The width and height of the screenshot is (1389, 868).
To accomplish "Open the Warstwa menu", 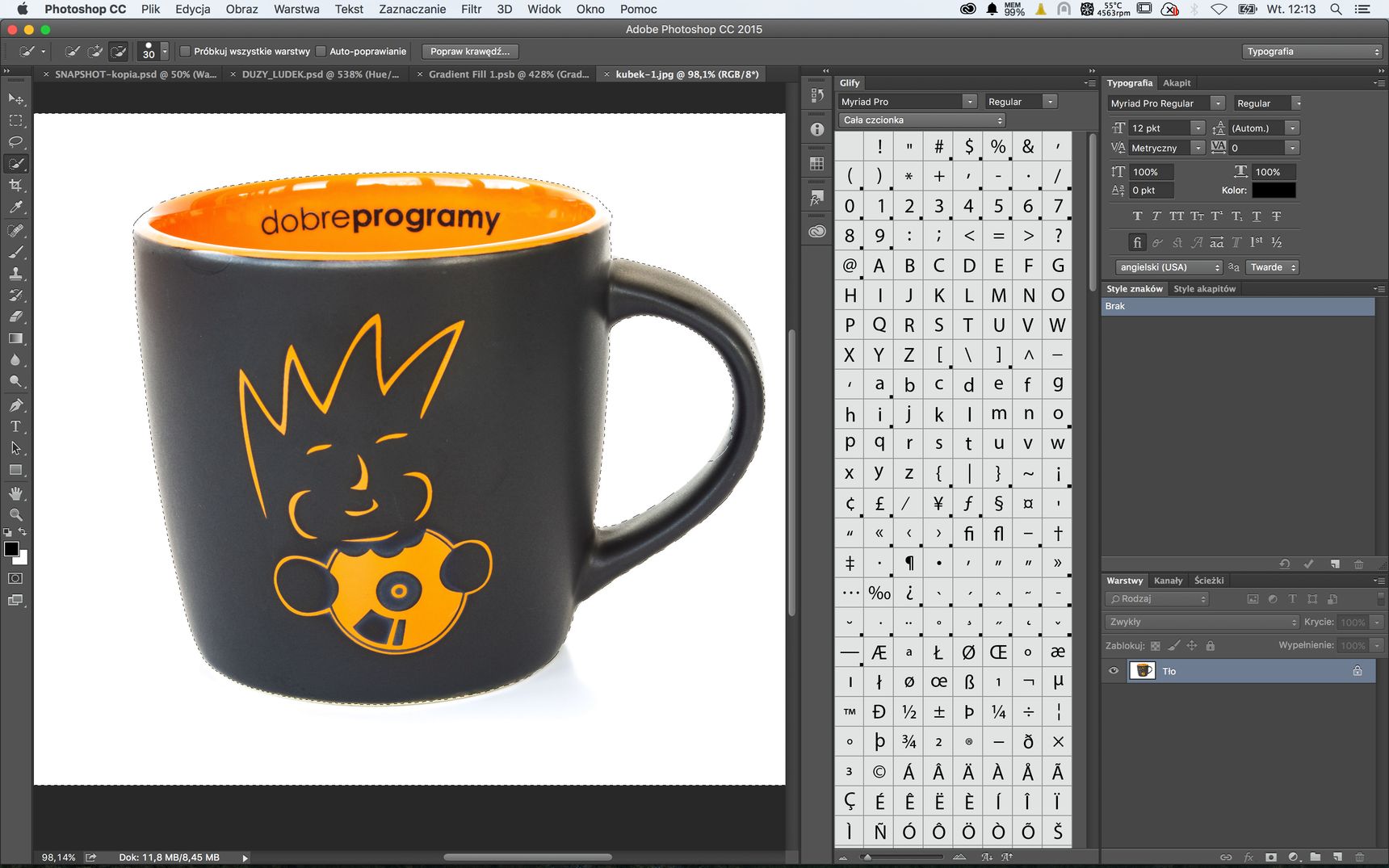I will 296,9.
